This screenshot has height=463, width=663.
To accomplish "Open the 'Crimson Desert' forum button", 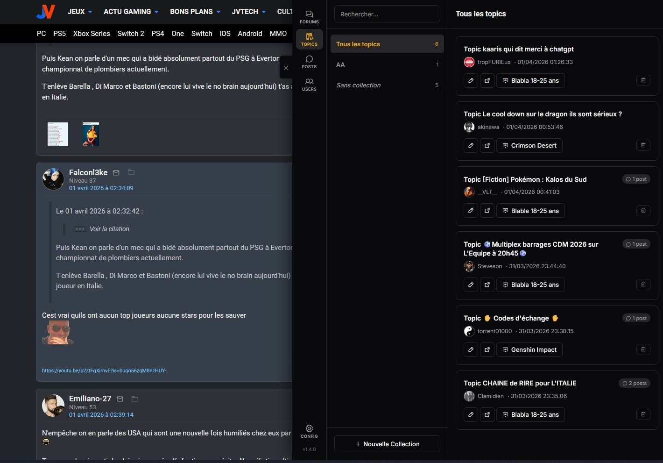I will (529, 145).
